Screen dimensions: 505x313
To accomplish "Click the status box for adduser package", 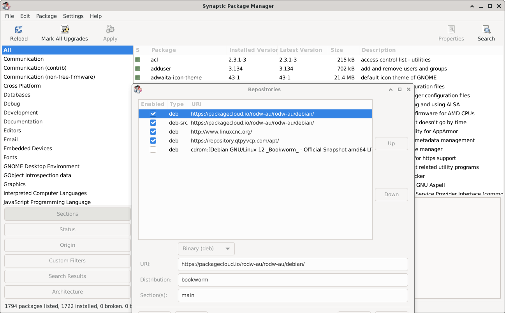I will click(137, 69).
